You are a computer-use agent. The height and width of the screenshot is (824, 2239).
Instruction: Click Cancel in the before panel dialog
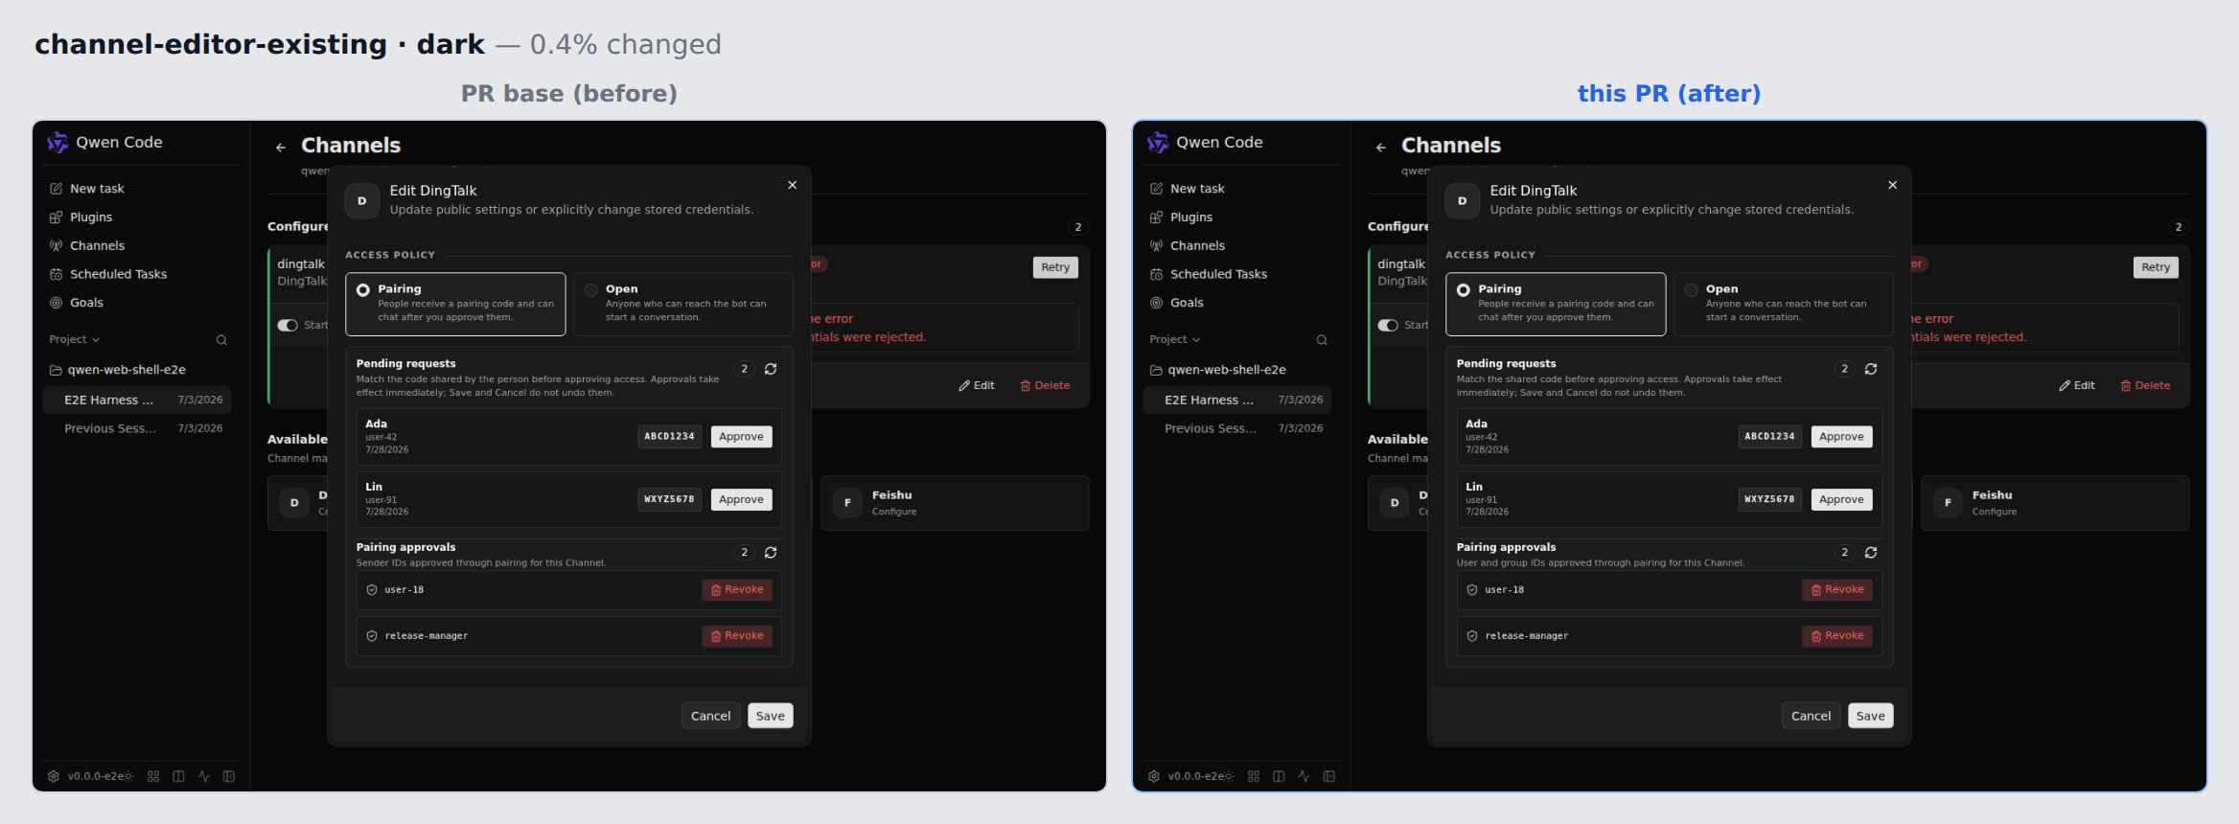pos(711,716)
